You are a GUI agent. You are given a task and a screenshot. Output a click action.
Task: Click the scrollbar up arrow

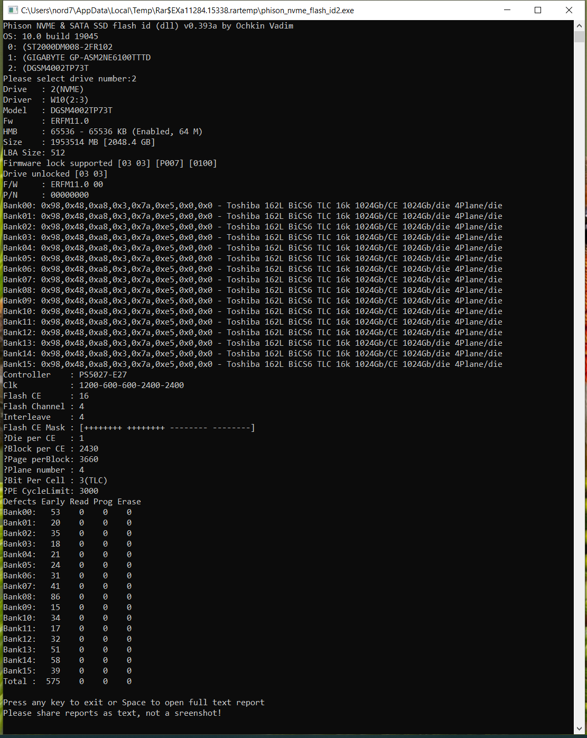(x=579, y=25)
